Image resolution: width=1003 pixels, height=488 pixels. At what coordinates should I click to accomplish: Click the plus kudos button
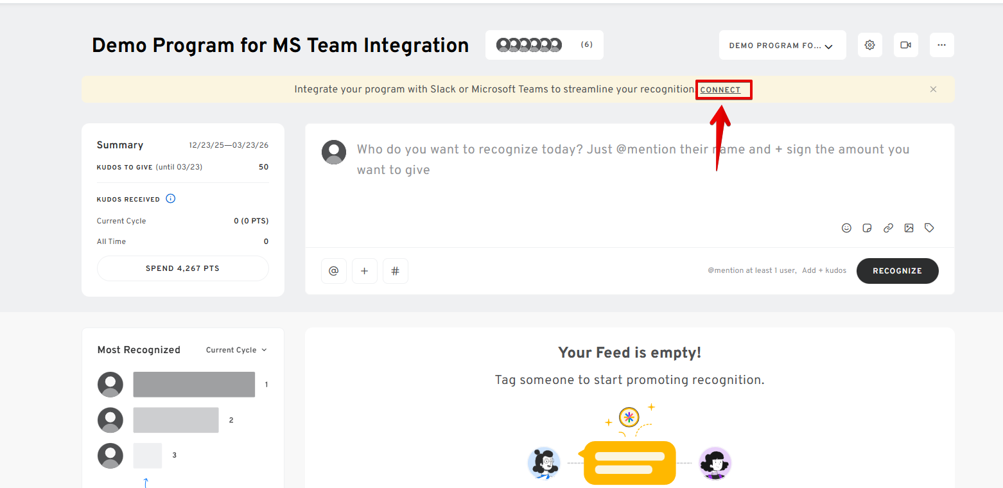[x=365, y=271]
